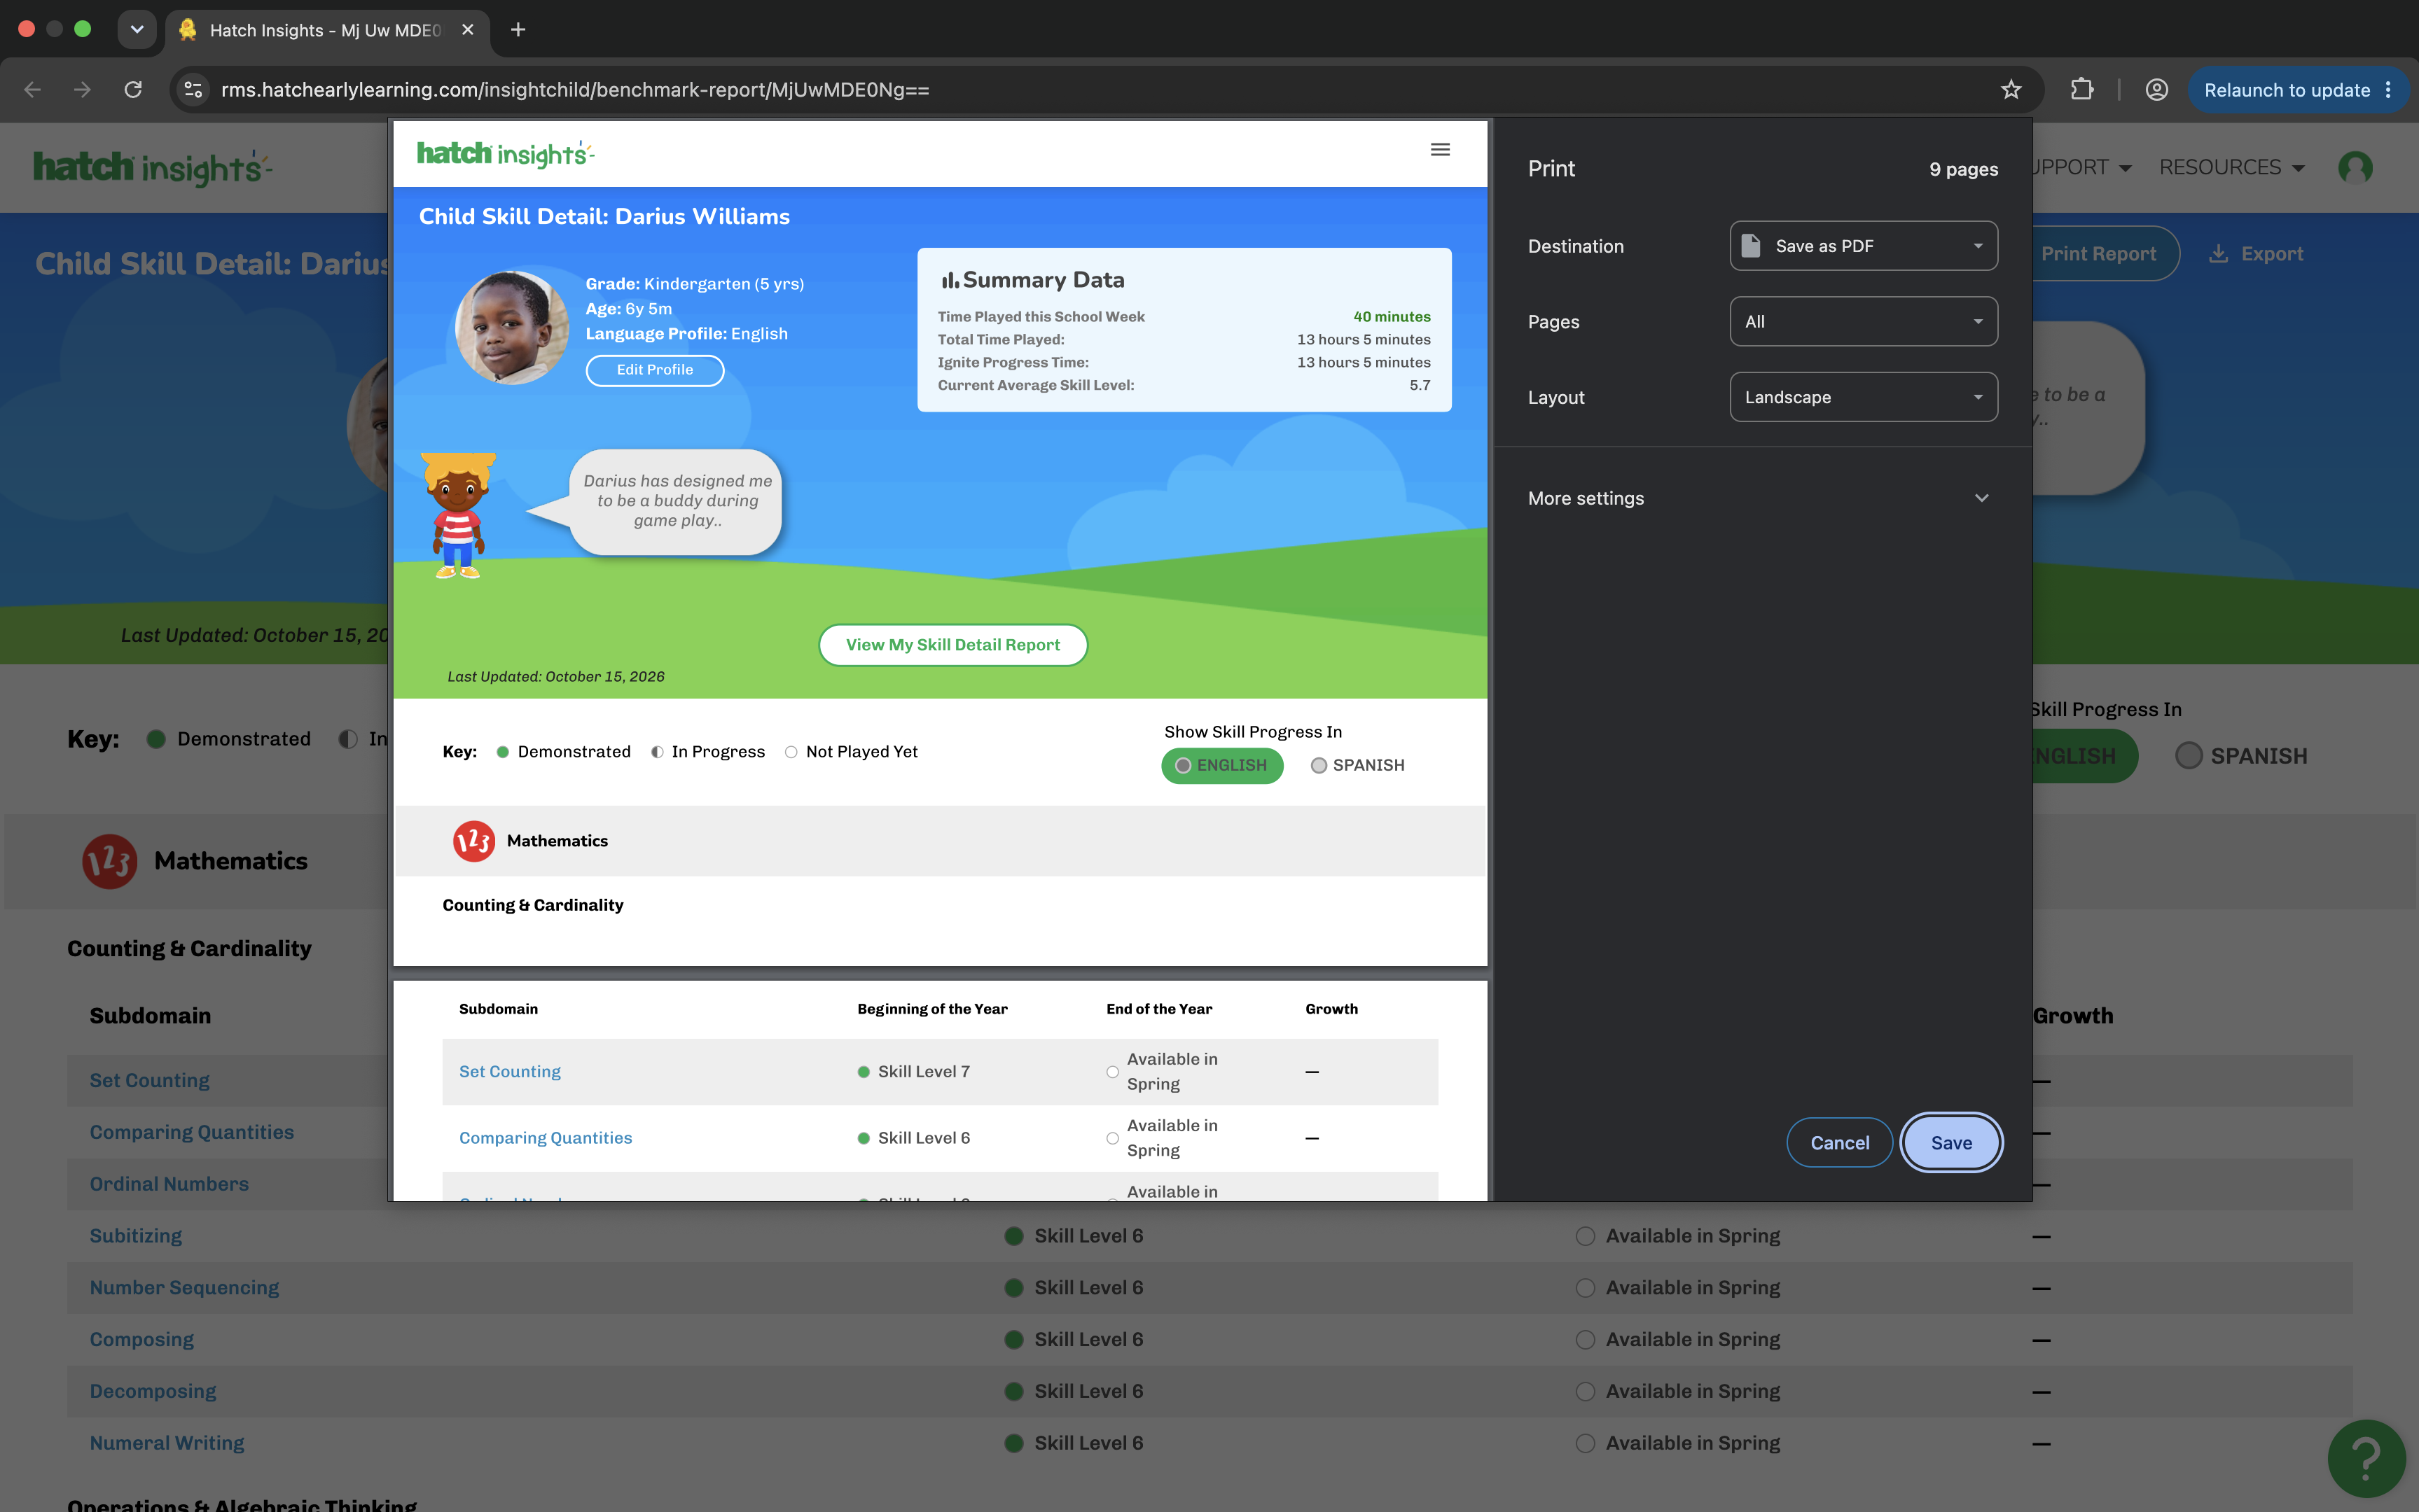
Task: Open Number Sequencing subdomain link
Action: click(x=184, y=1288)
